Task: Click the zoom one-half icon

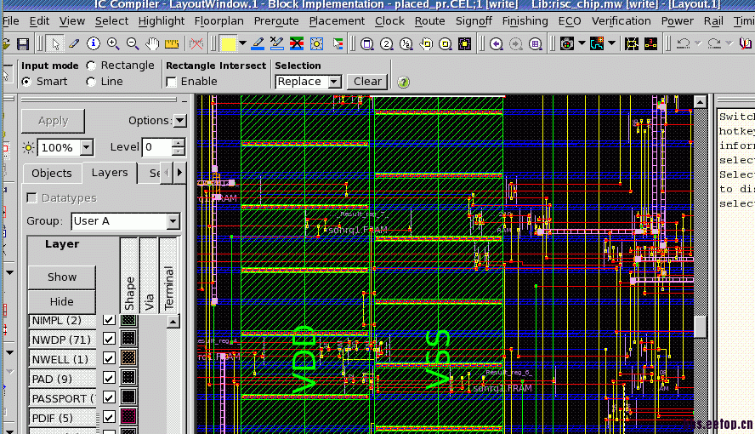Action: point(406,44)
